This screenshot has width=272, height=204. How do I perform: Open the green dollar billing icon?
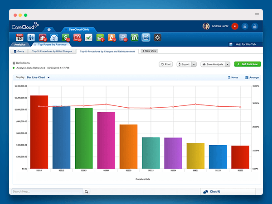tap(66, 38)
